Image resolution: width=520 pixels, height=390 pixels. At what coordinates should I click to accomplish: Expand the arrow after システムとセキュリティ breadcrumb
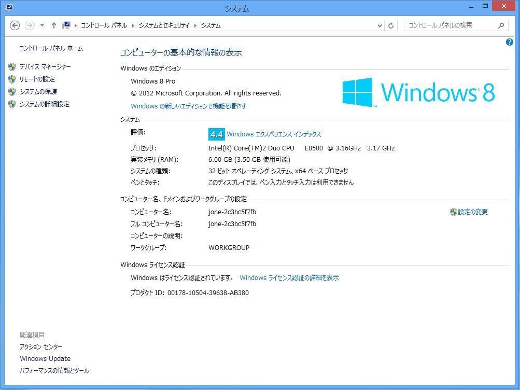pos(195,25)
